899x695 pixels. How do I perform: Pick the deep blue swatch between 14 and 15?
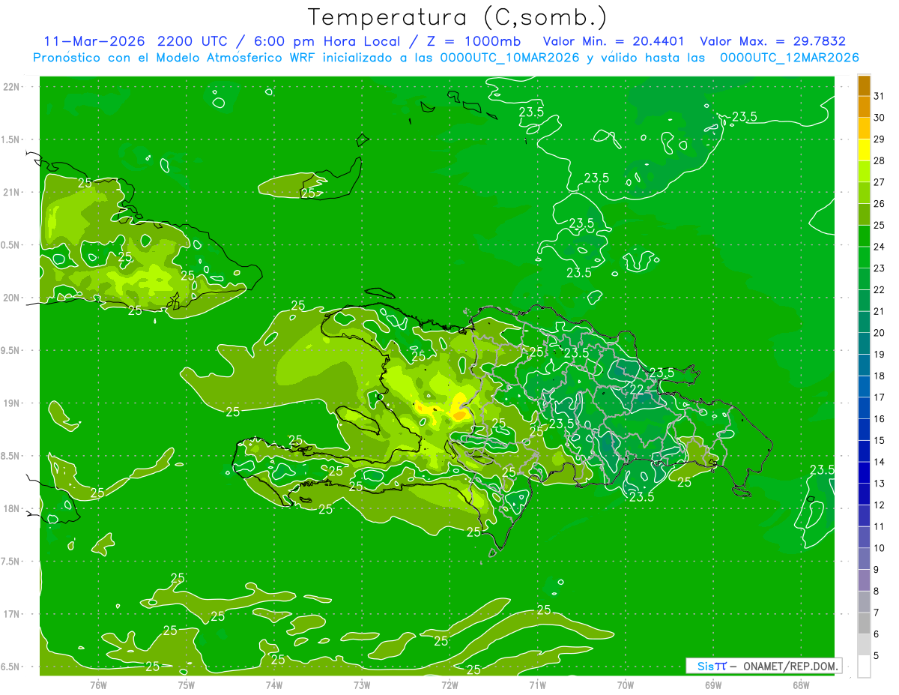864,451
